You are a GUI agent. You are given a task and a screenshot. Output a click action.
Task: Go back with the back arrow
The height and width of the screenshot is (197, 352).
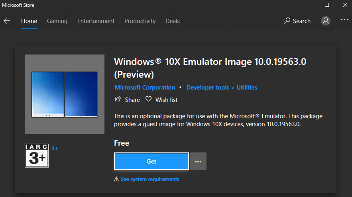pos(7,21)
